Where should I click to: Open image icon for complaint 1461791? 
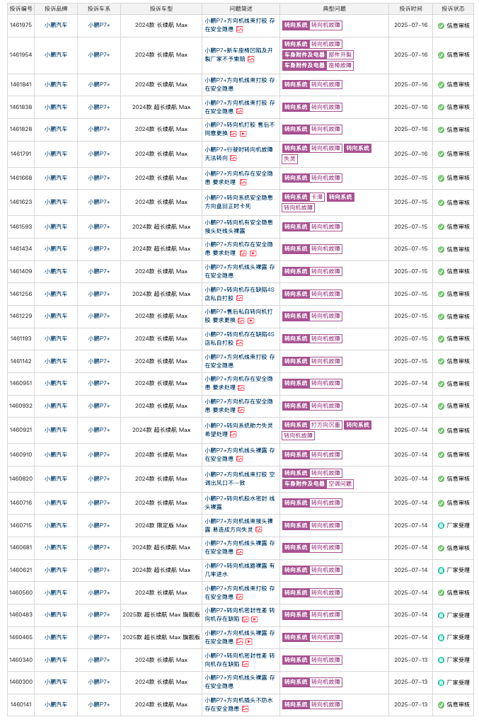(x=233, y=159)
